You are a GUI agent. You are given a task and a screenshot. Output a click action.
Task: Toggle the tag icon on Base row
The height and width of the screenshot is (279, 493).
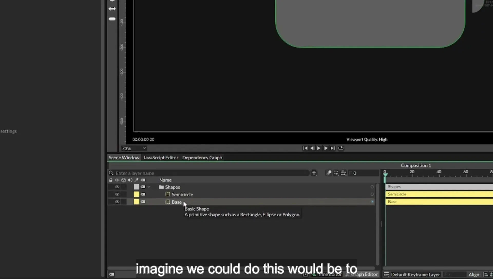coord(143,202)
